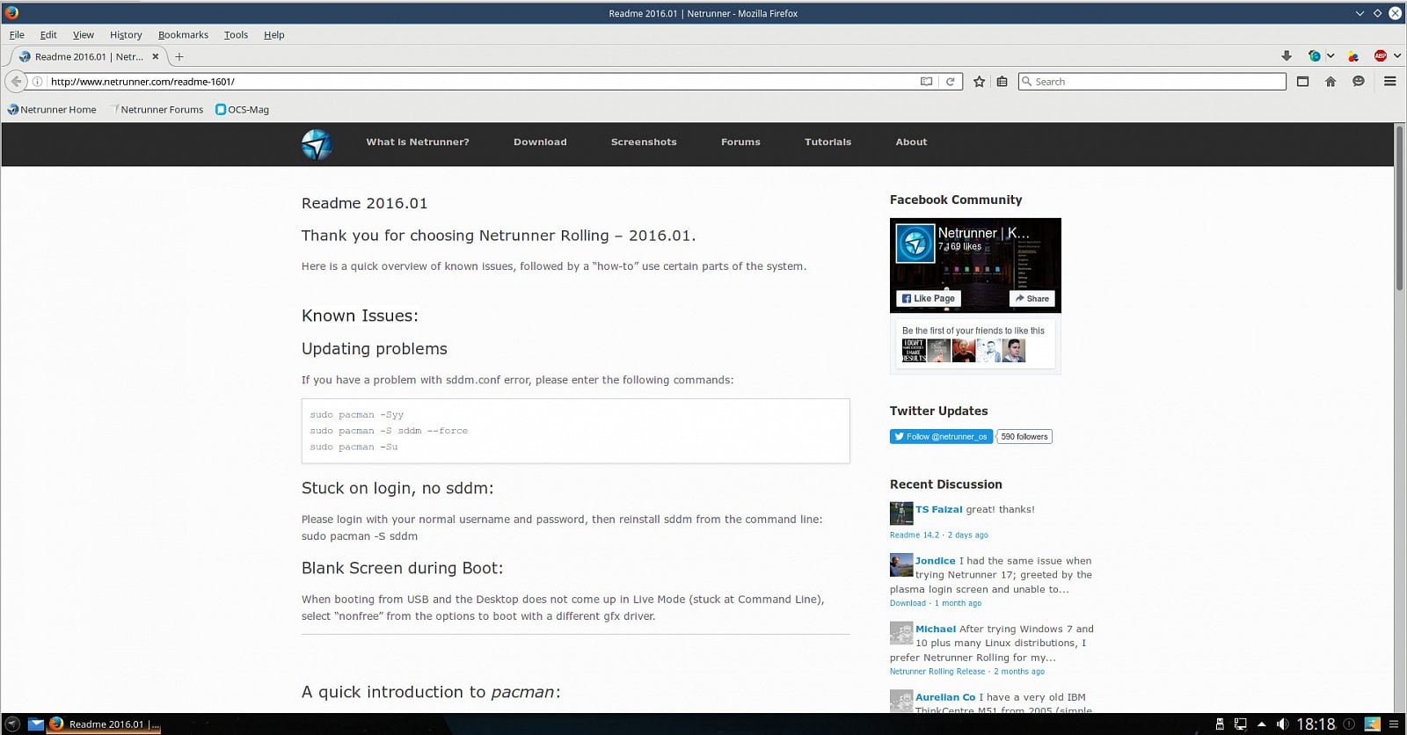
Task: Click the Netrunner logo in site header
Action: pos(317,144)
